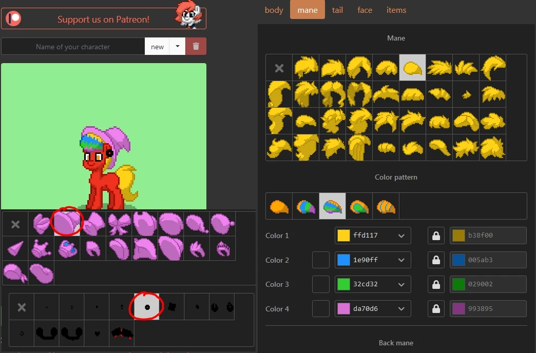Image resolution: width=536 pixels, height=353 pixels.
Task: Choose the small black heart accessory
Action: [97, 333]
